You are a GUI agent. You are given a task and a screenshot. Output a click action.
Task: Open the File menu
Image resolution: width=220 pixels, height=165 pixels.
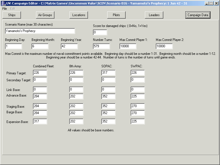[4, 9]
